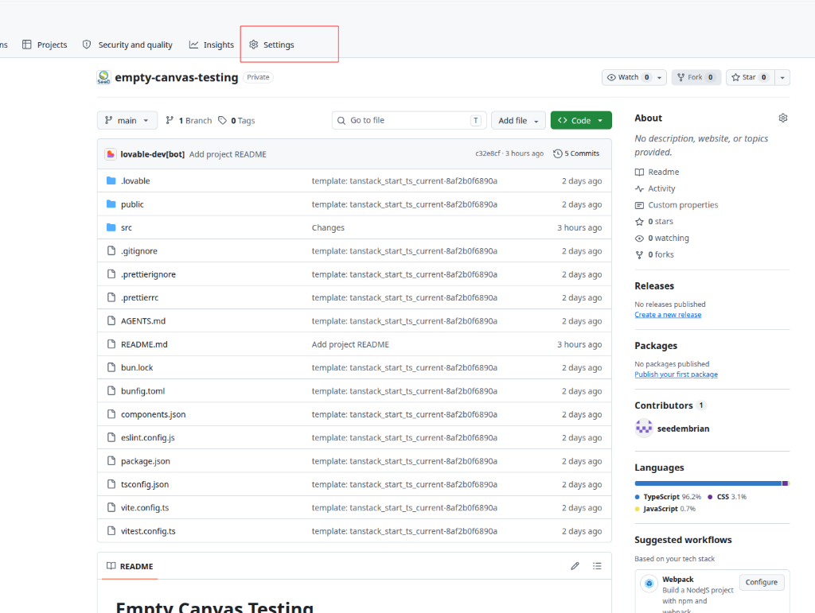Viewport: 815px width, 613px height.
Task: Open the Projects tab
Action: 45,45
